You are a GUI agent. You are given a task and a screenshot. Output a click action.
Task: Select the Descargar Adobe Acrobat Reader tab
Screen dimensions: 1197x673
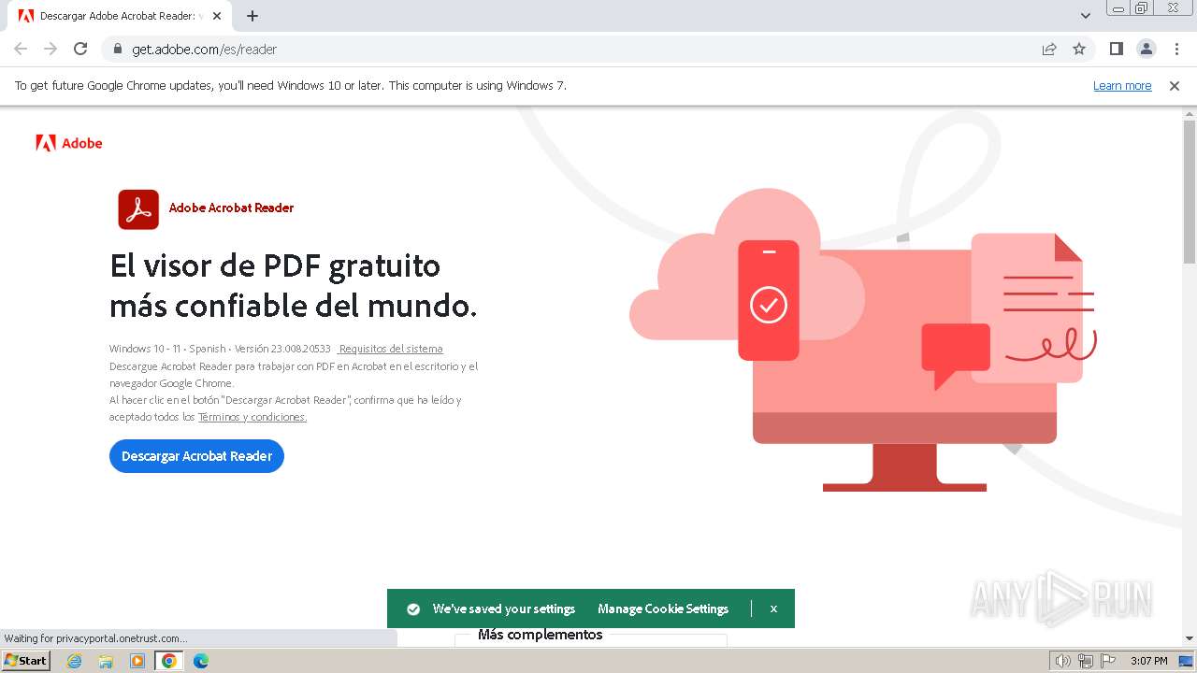point(122,16)
